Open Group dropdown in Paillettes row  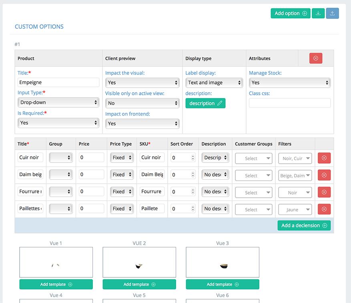(61, 209)
